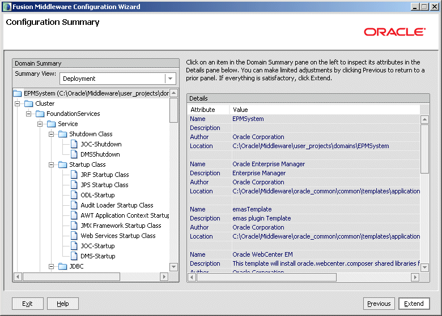Expand the JDBC tree node
This screenshot has width=442, height=316.
51,266
